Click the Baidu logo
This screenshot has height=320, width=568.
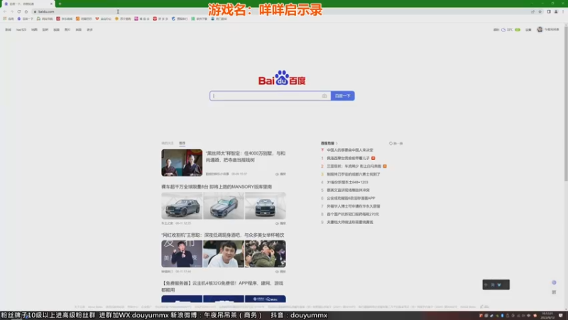pyautogui.click(x=282, y=78)
